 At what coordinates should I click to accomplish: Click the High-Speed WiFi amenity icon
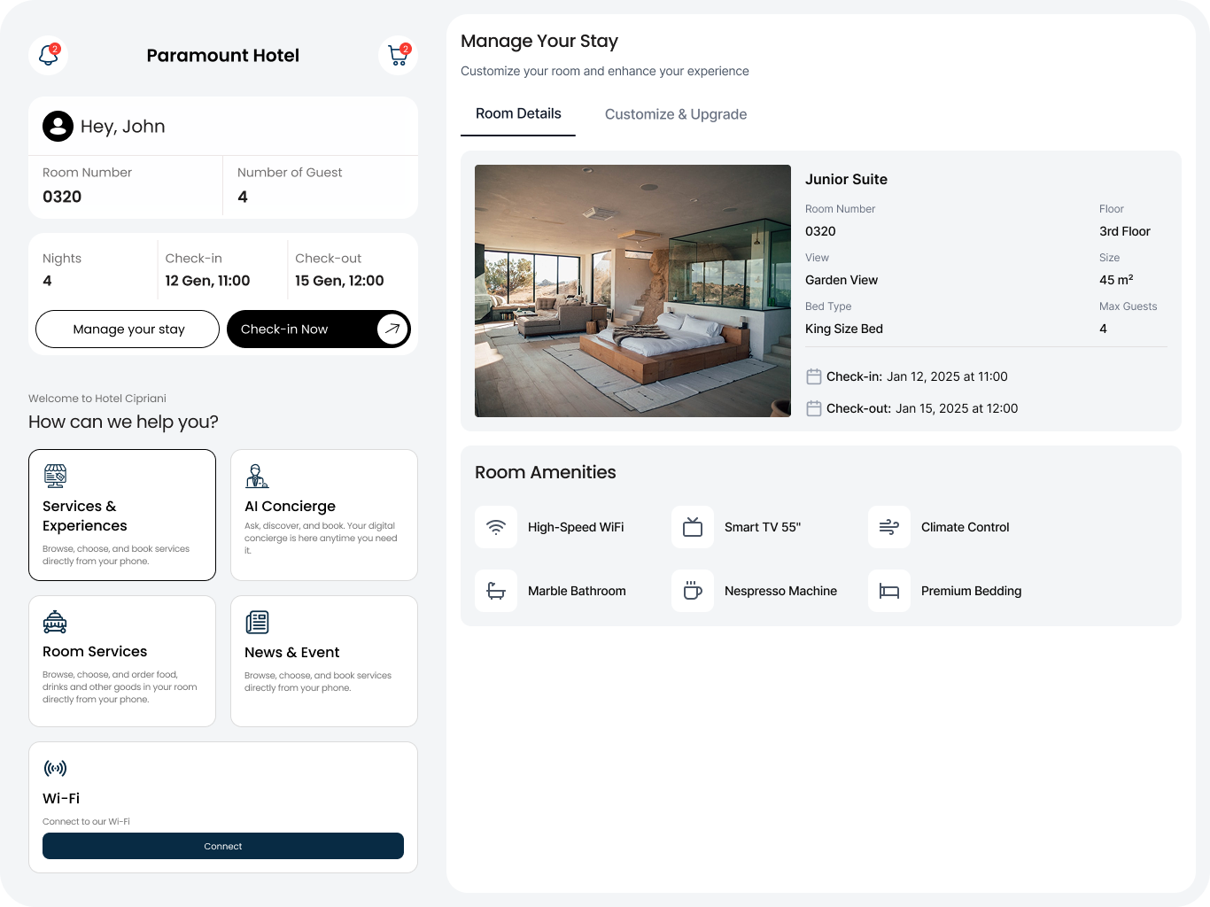click(x=496, y=527)
